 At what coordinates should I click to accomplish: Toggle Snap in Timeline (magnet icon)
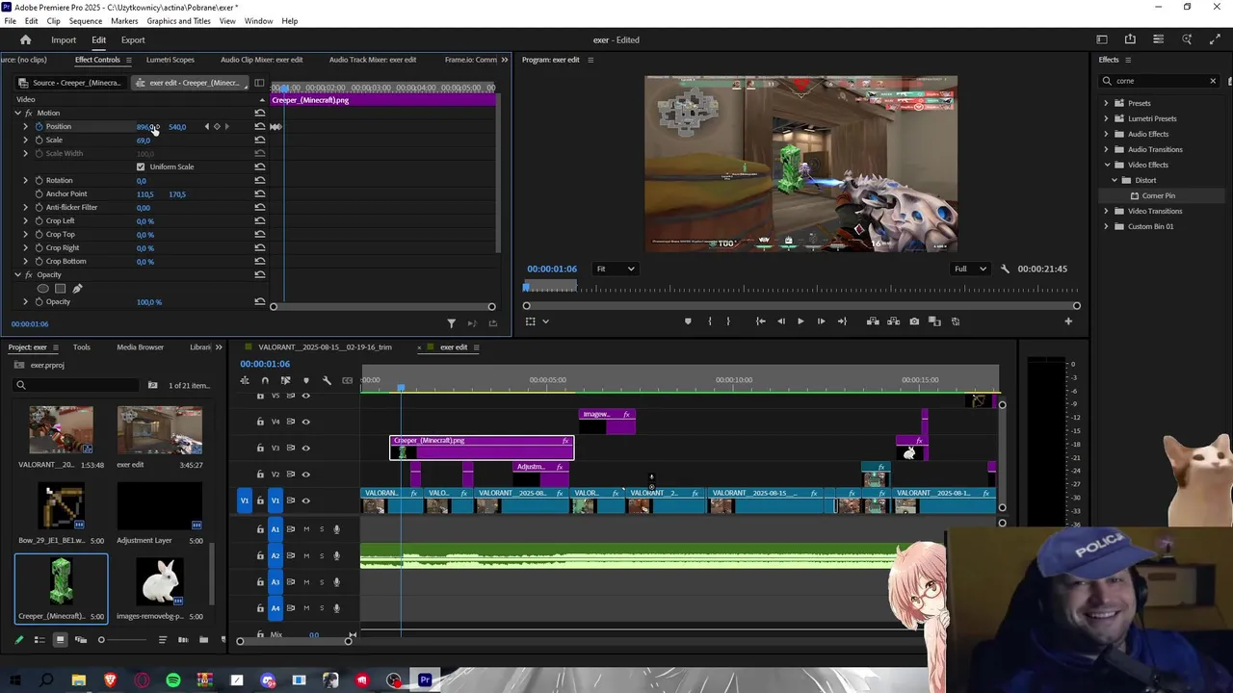265,380
